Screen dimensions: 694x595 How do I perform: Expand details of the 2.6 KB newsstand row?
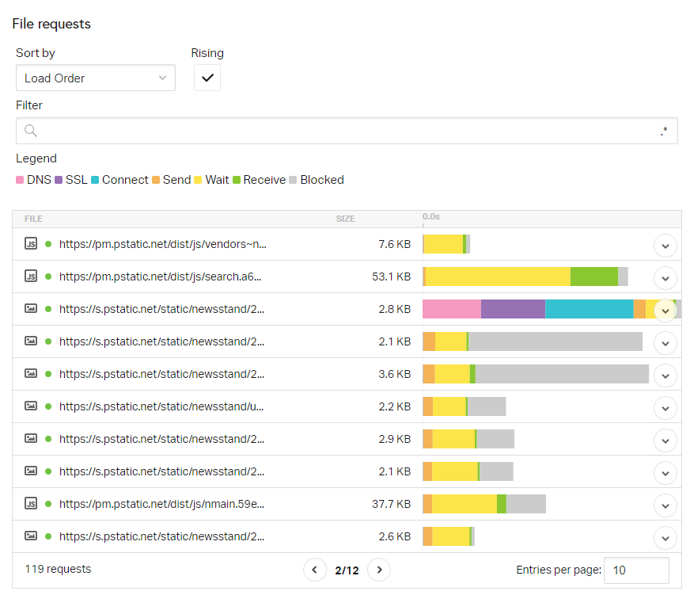coord(666,538)
